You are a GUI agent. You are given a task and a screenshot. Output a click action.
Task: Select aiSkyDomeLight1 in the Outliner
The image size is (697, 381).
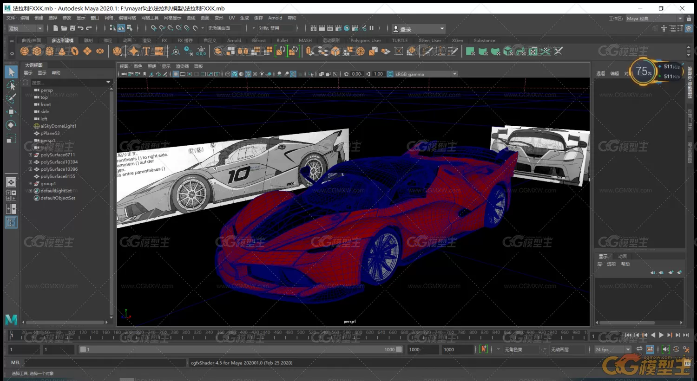click(x=58, y=126)
